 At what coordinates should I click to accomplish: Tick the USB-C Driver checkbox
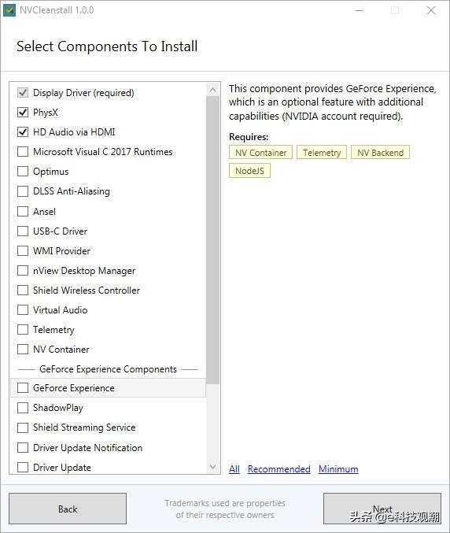23,231
